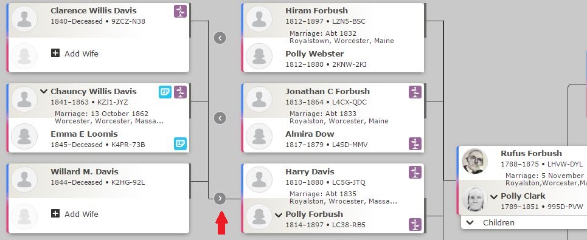Open Polly Webster person name link
This screenshot has height=240, width=587.
(x=314, y=53)
